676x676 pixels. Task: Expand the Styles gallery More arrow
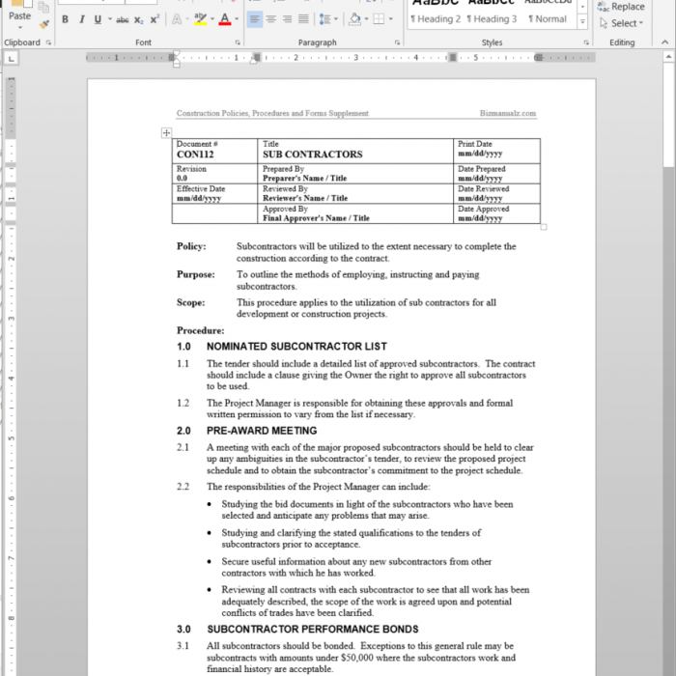582,21
